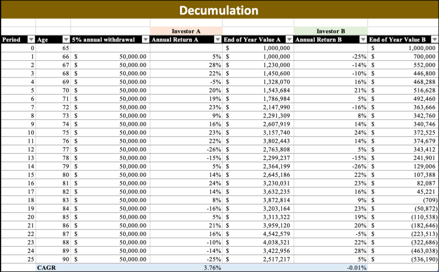Expand End of Year Value A filter
Image resolution: width=439 pixels, height=272 pixels.
tap(289, 40)
